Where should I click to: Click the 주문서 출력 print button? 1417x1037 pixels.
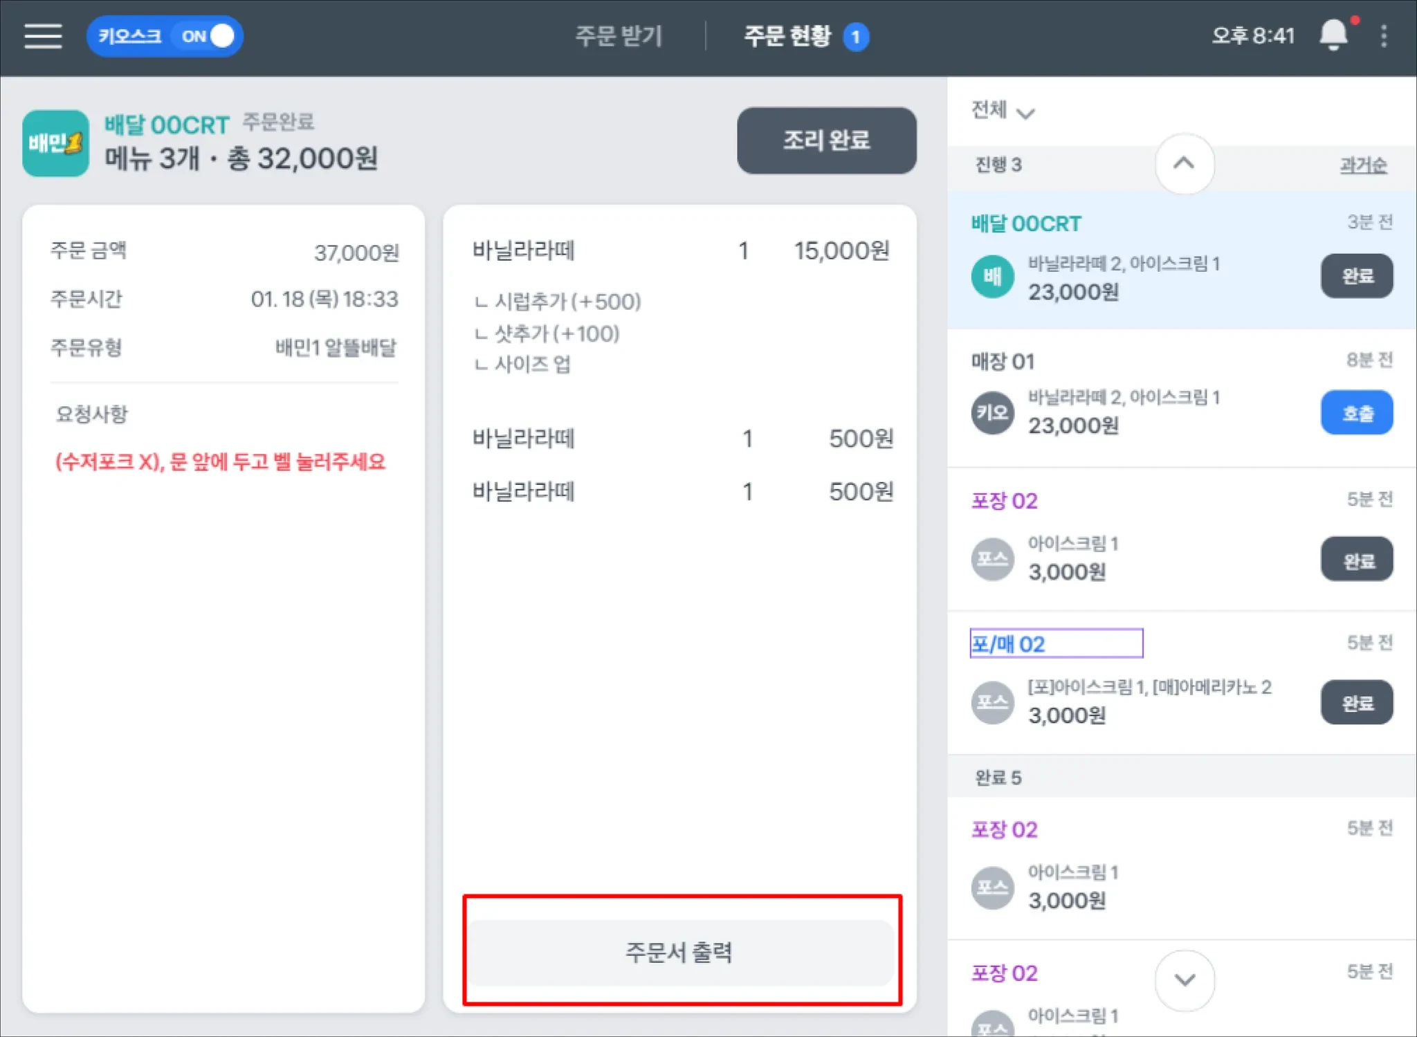(x=681, y=952)
